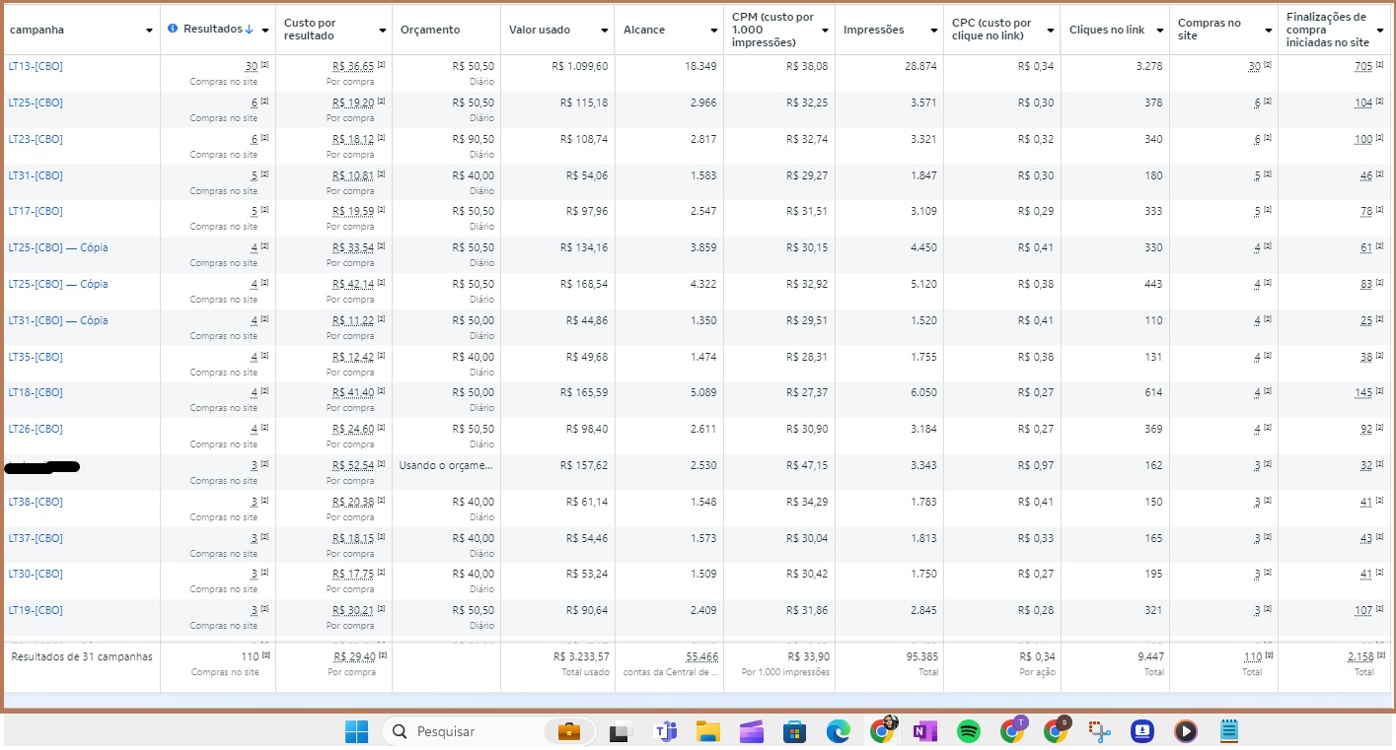Click the R$ 90,50 orçamento cell for LT23

click(474, 139)
